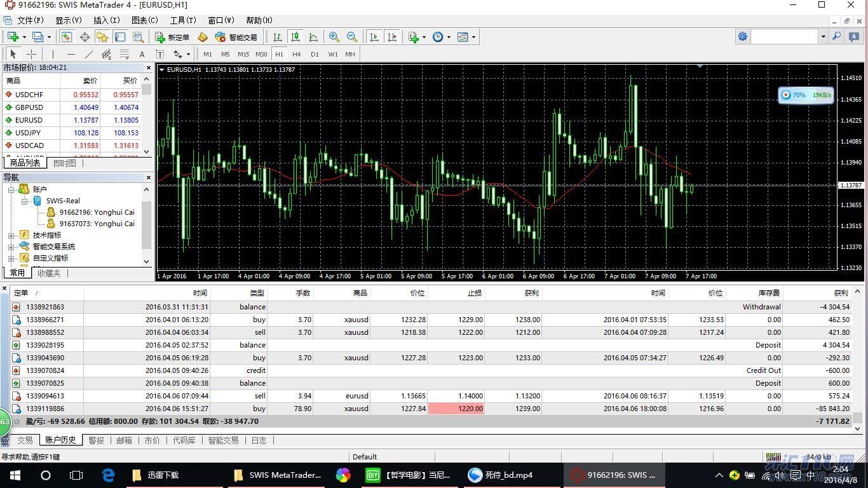The width and height of the screenshot is (868, 488).
Task: Toggle the 智能交易 AutoTrading button
Action: pos(236,37)
